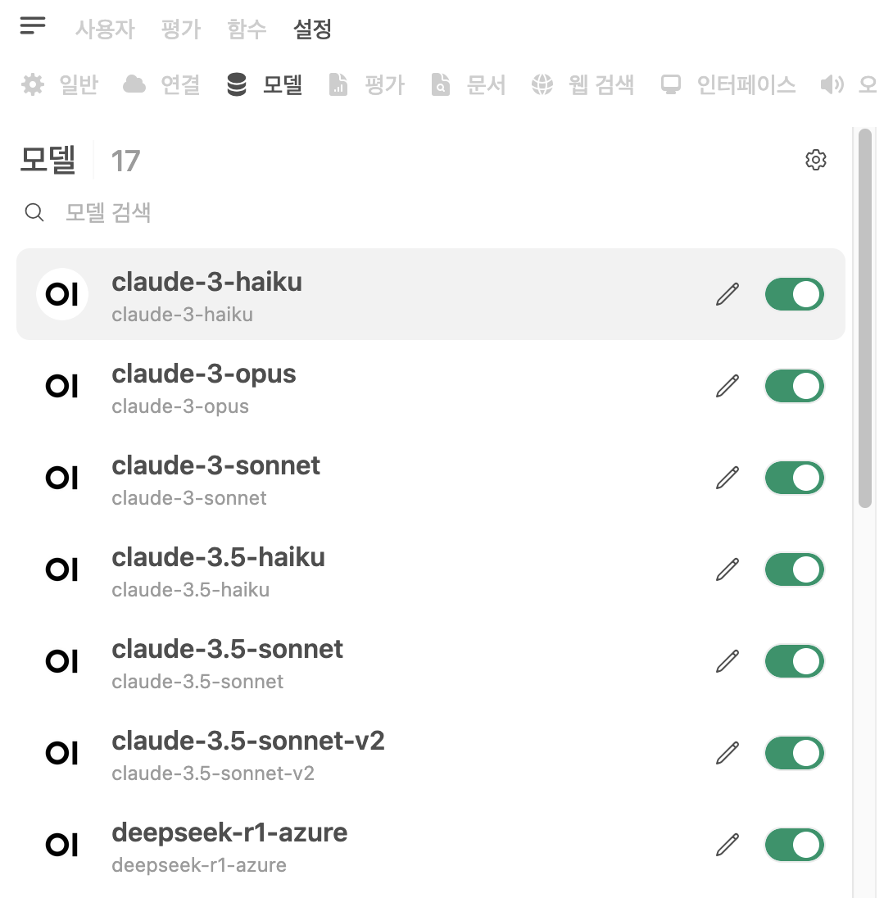Edit claude-3-haiku with the pencil icon
Viewport: 893px width, 898px height.
(x=728, y=294)
